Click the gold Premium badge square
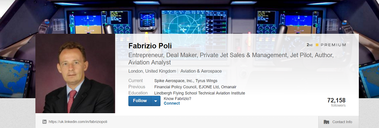 pyautogui.click(x=317, y=45)
